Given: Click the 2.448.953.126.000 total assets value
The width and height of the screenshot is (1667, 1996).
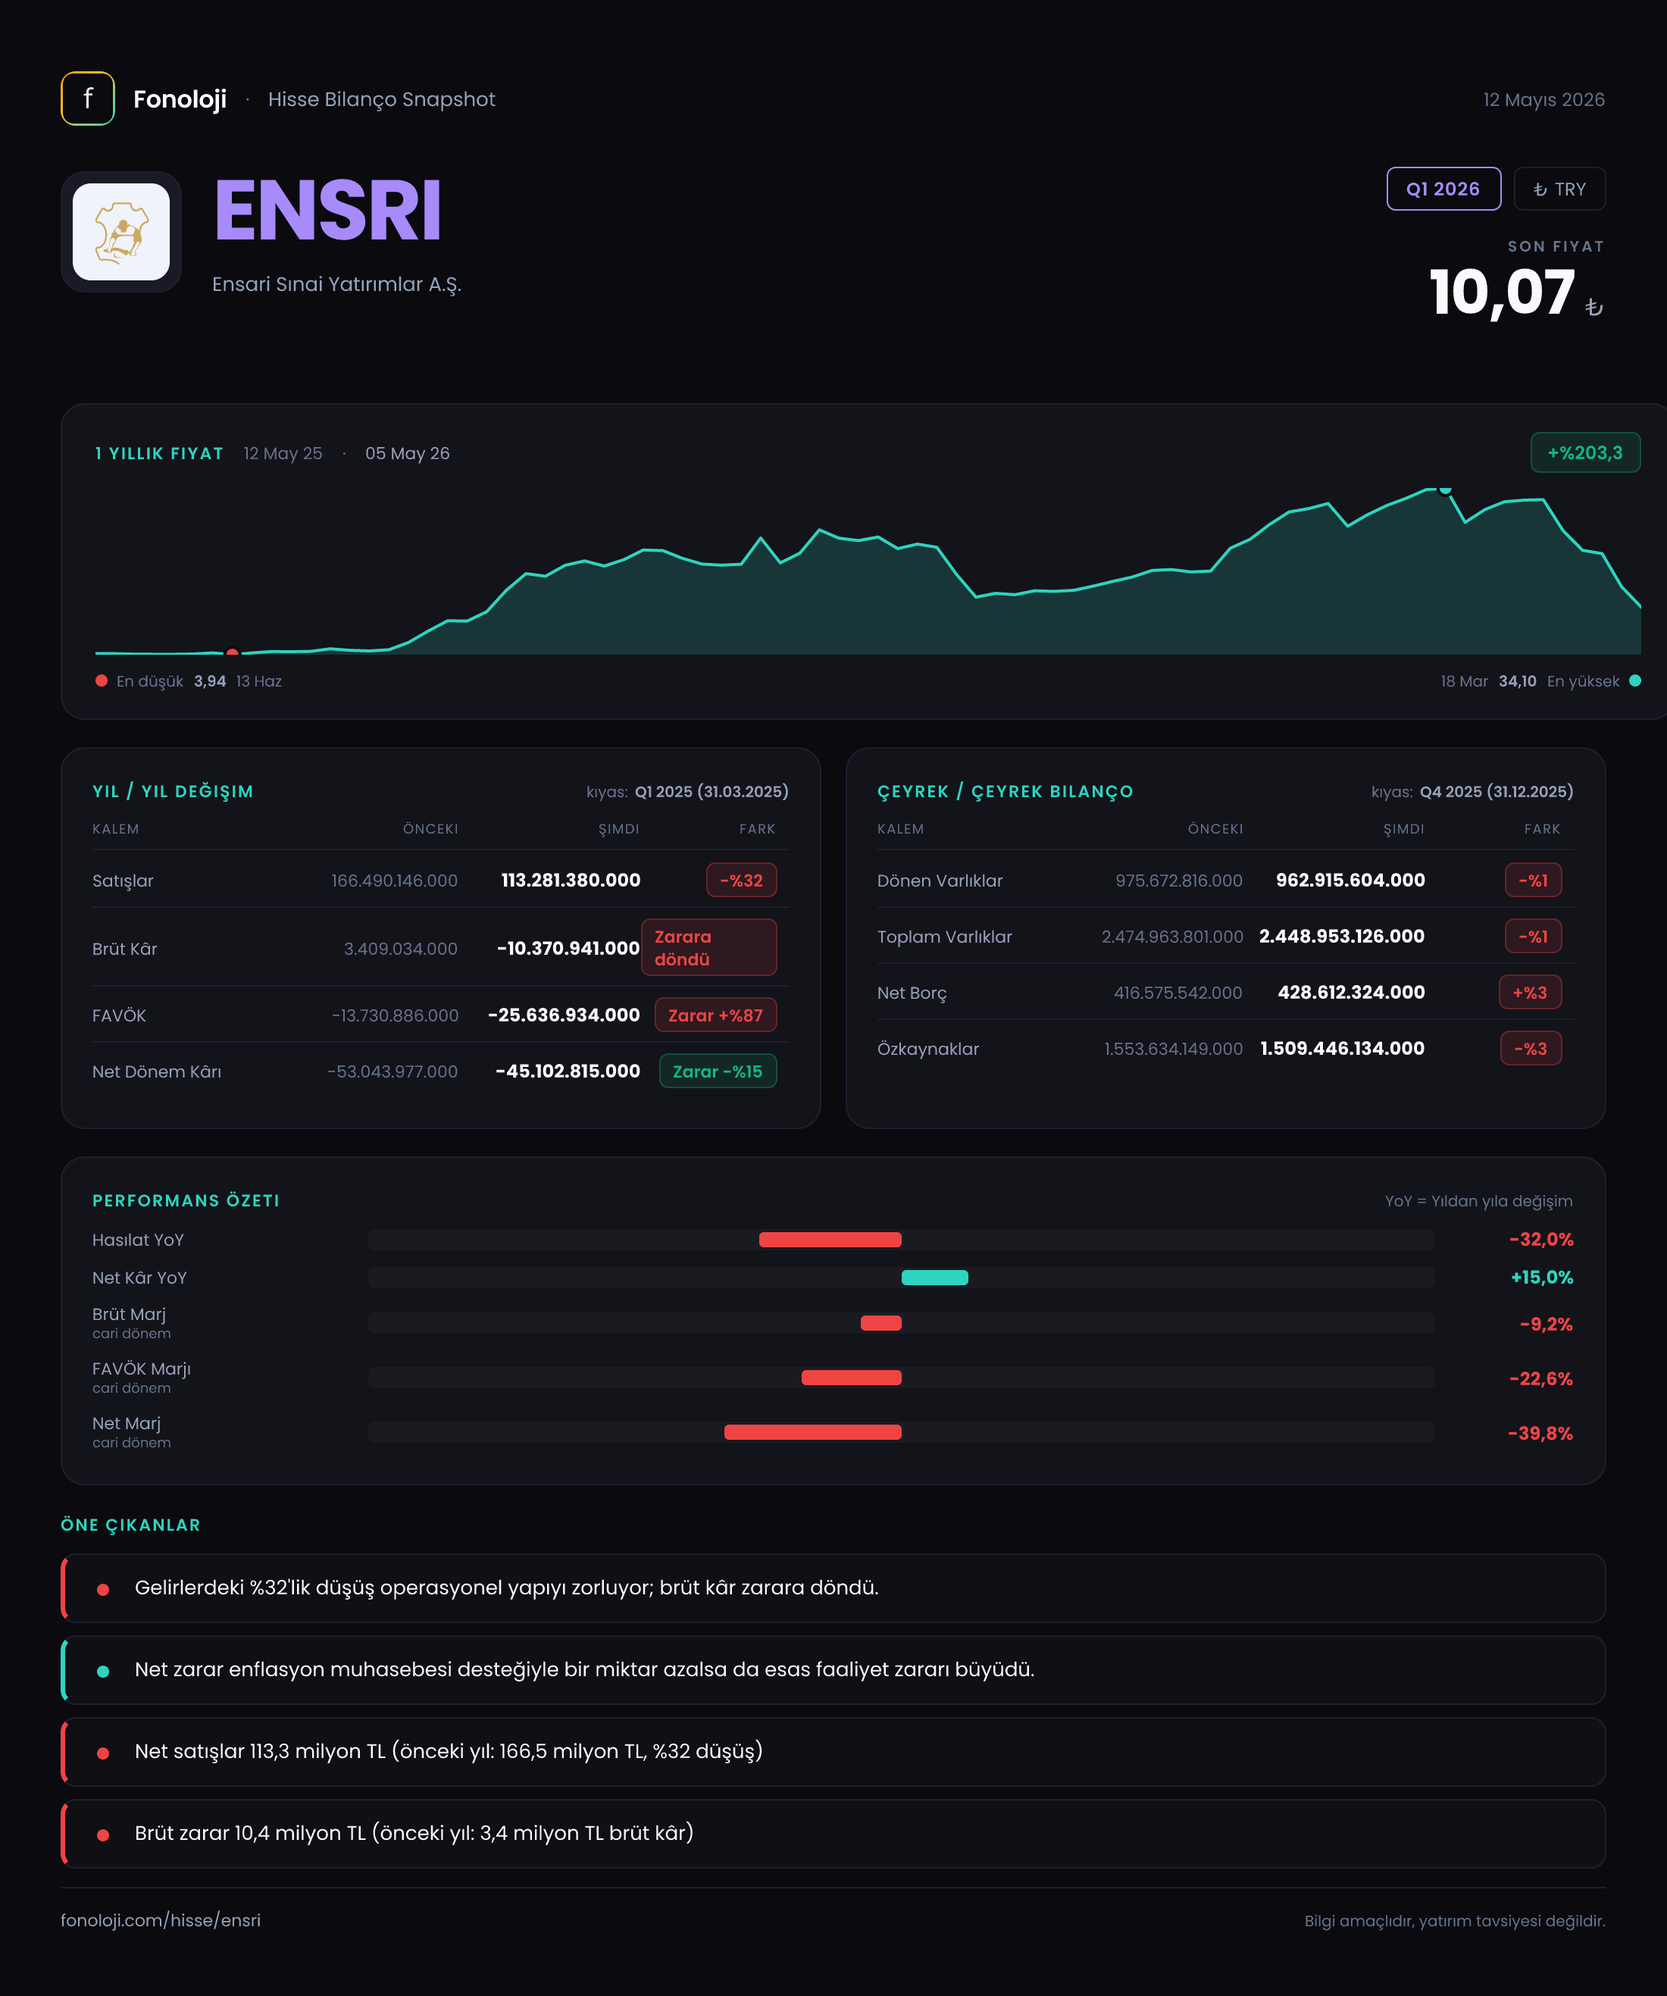Looking at the screenshot, I should 1342,936.
